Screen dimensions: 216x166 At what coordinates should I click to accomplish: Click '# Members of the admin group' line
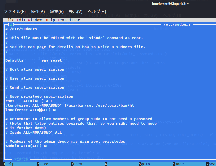[x=65, y=142]
